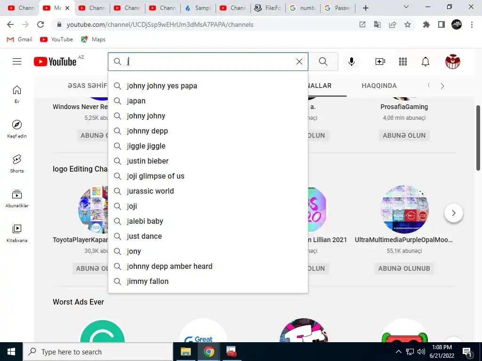Open Kəşf edin in the sidebar

pyautogui.click(x=17, y=129)
